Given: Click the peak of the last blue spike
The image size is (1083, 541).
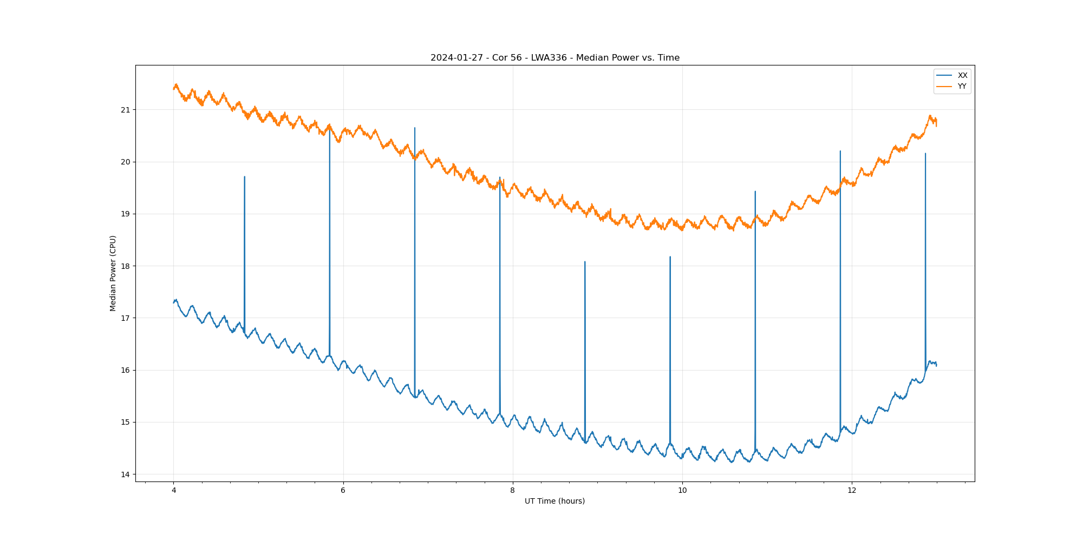Looking at the screenshot, I should (925, 154).
